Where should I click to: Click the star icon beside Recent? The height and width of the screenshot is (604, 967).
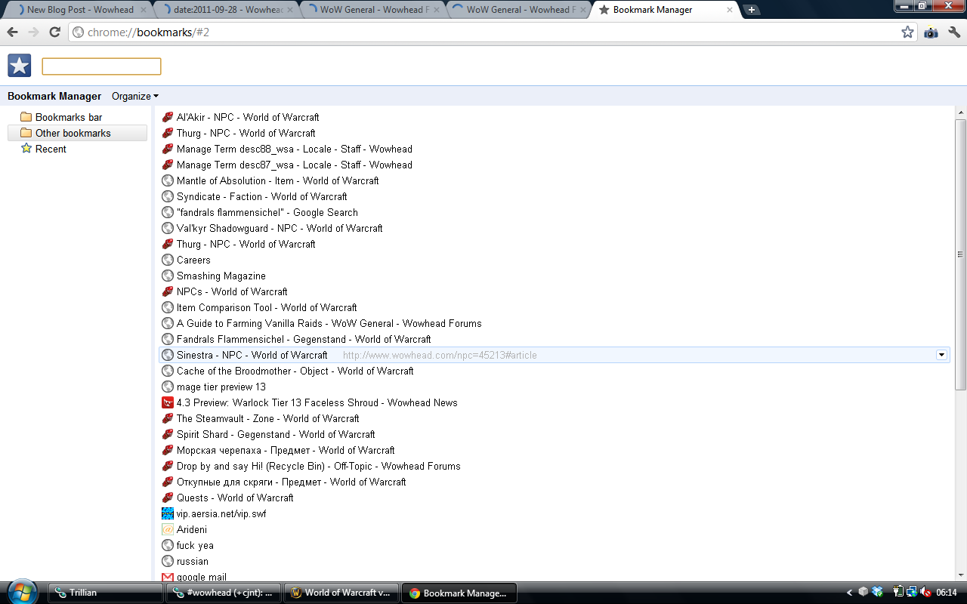coord(26,149)
